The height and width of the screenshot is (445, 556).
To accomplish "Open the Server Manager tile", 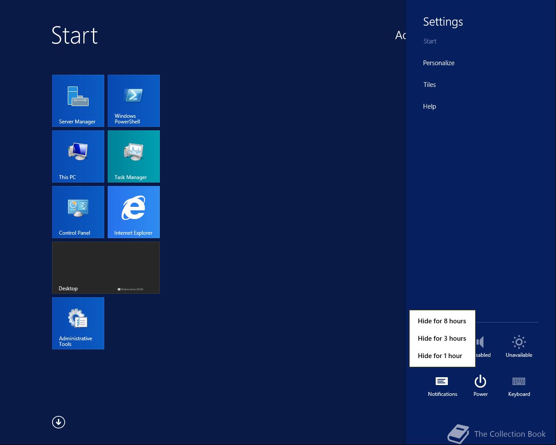I will (78, 101).
